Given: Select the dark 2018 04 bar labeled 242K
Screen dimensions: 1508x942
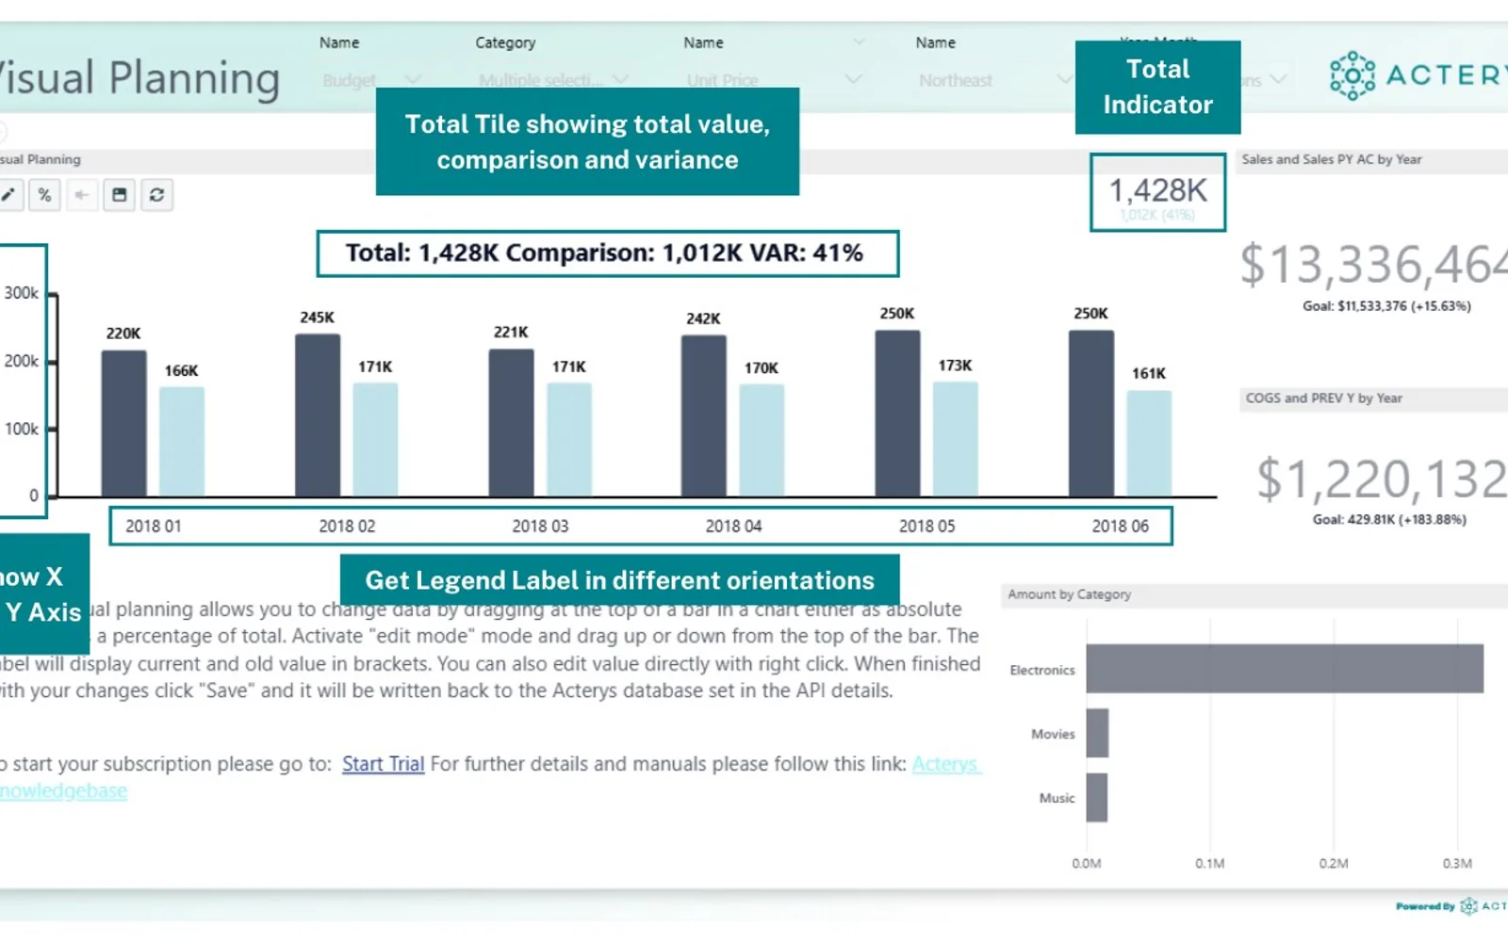Looking at the screenshot, I should coord(703,415).
